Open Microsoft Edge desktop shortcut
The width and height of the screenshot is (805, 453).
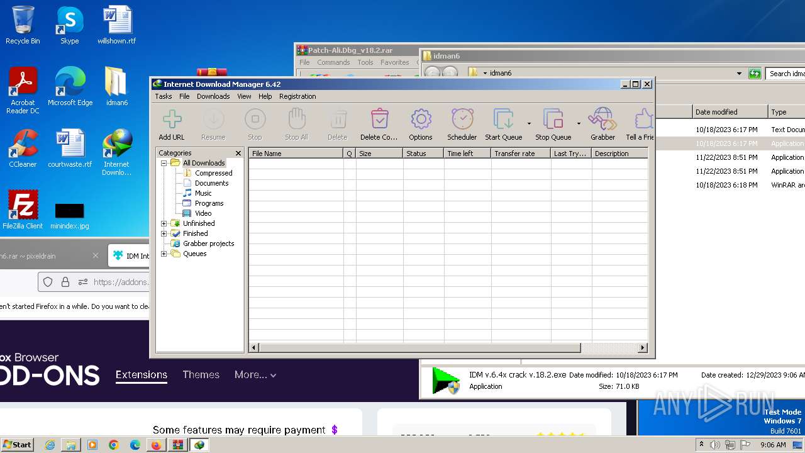(70, 87)
